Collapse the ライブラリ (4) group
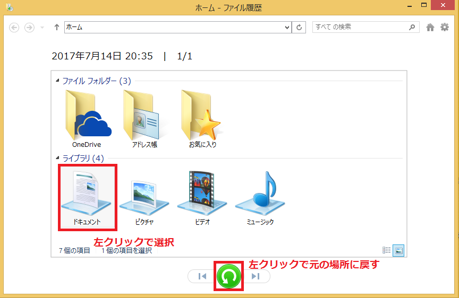Viewport: 459px width, 298px height. point(57,158)
